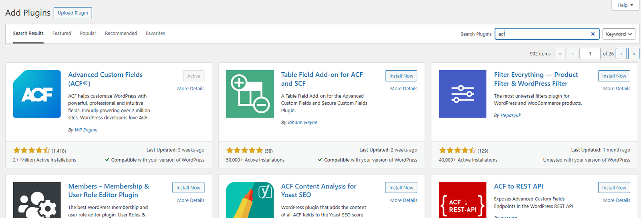Click the current page number field
641x218 pixels.
[x=590, y=54]
